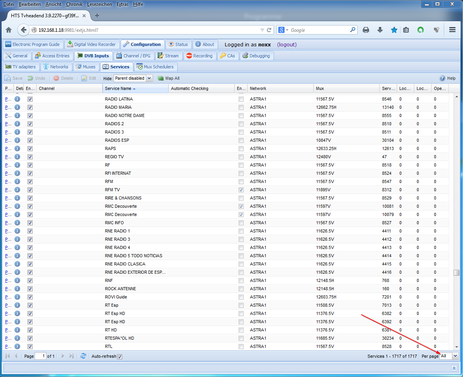This screenshot has height=377, width=463.
Task: Click the grid refresh icon in the paging bar
Action: (83, 356)
